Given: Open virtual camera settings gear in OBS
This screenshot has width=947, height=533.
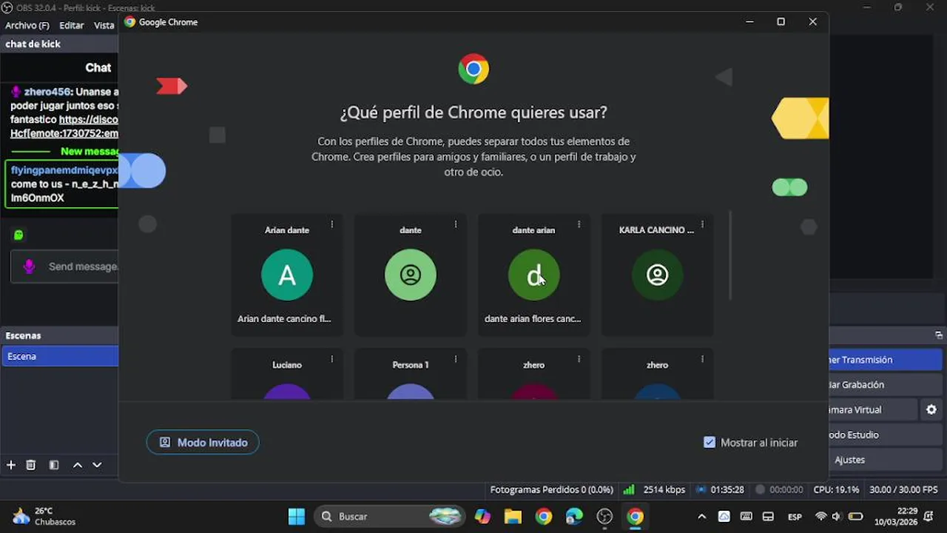Looking at the screenshot, I should click(931, 409).
